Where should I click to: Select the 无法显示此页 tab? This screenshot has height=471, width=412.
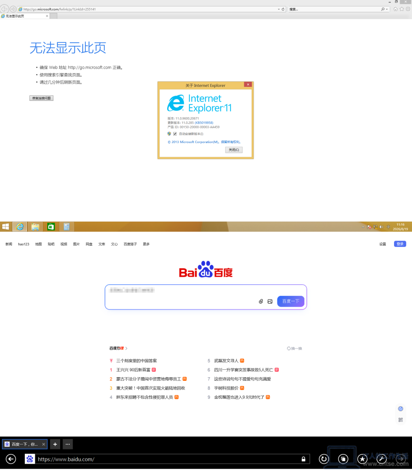click(25, 16)
